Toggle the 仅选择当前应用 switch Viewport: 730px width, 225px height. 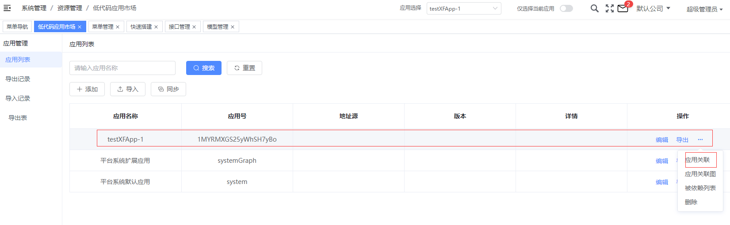[x=566, y=8]
